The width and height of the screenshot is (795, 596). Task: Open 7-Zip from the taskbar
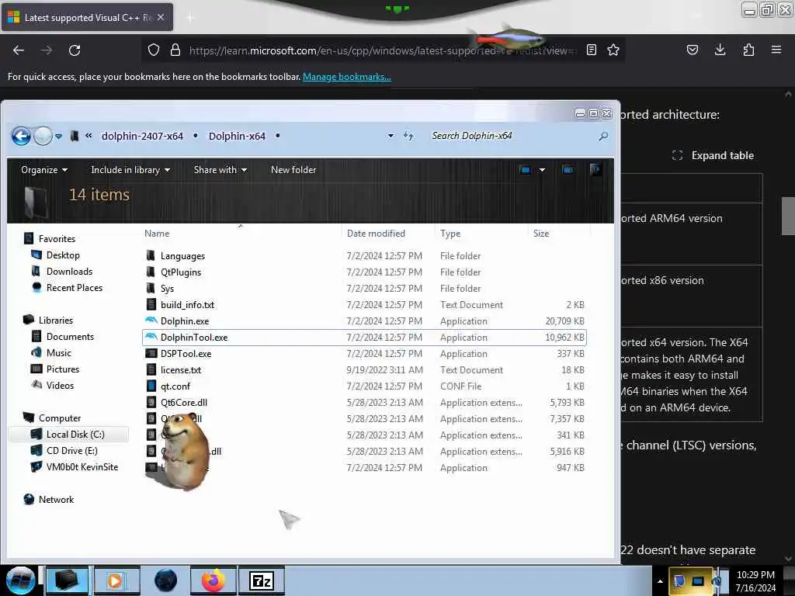click(262, 580)
